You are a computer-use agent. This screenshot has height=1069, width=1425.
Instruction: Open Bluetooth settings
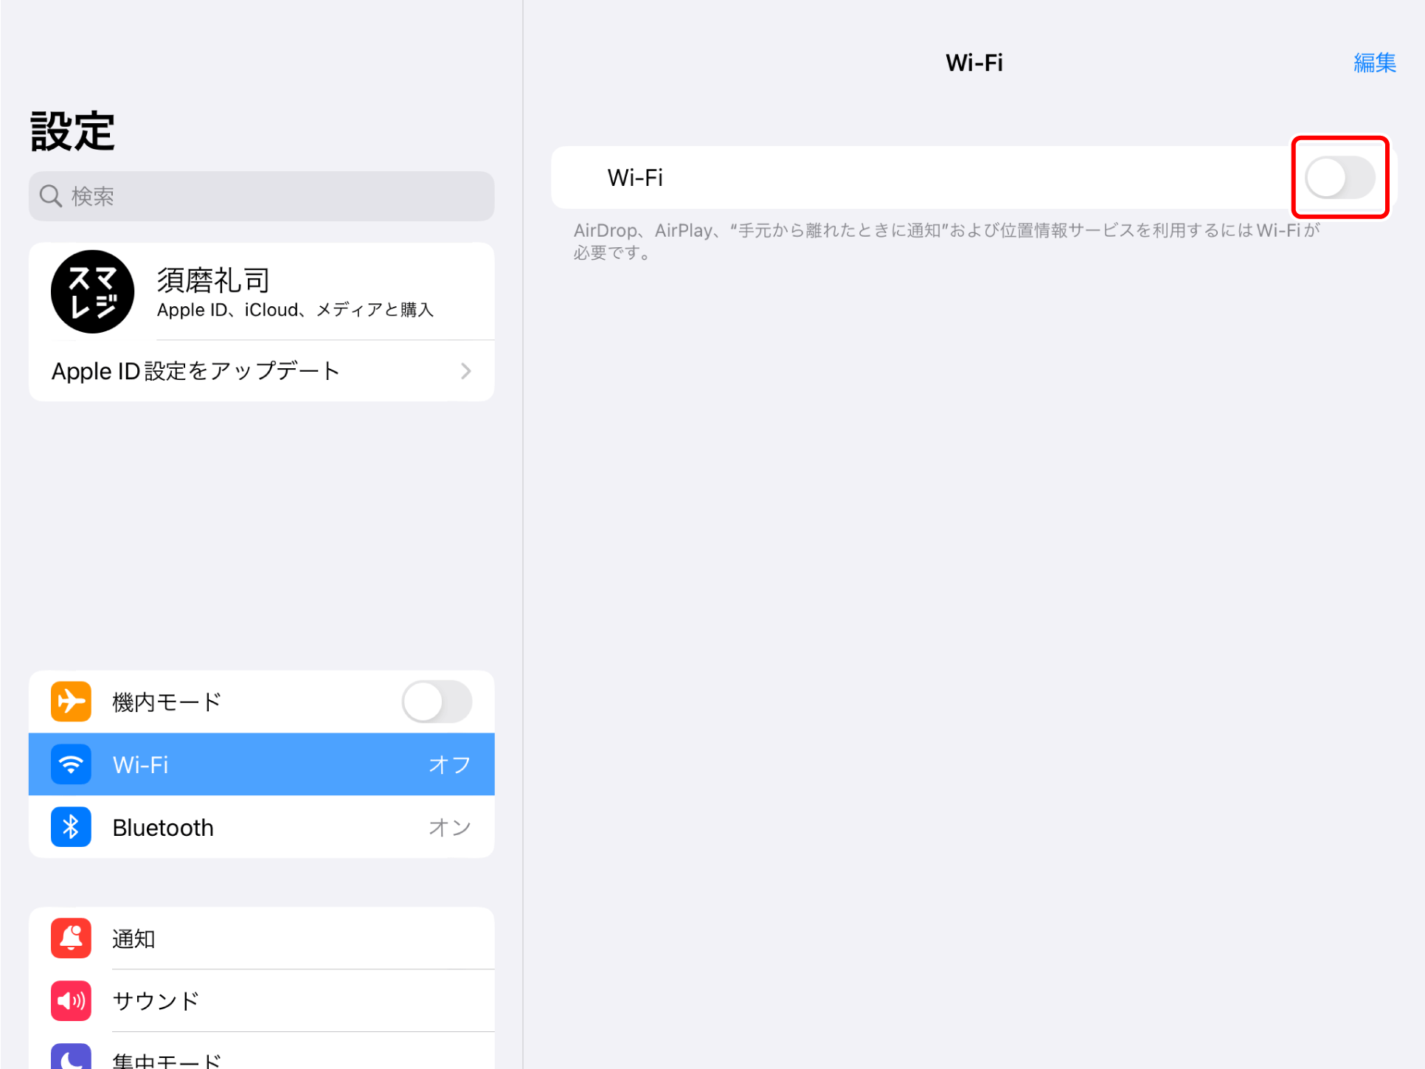point(262,827)
